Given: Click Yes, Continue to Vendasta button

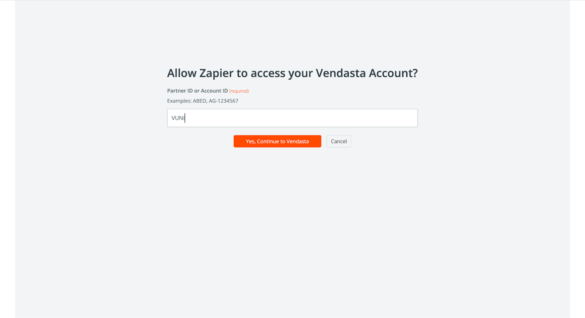Looking at the screenshot, I should [277, 141].
